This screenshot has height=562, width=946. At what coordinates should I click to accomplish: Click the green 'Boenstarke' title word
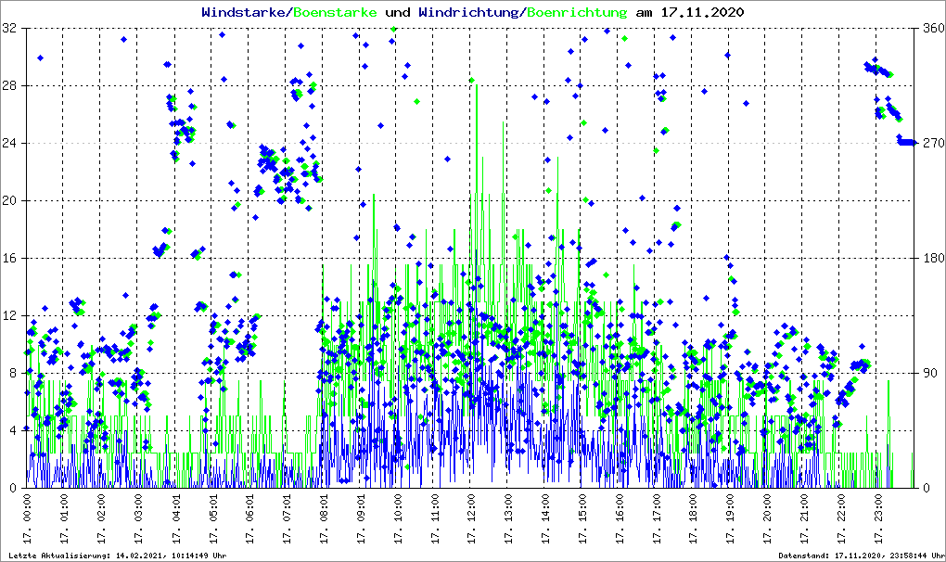[x=334, y=13]
